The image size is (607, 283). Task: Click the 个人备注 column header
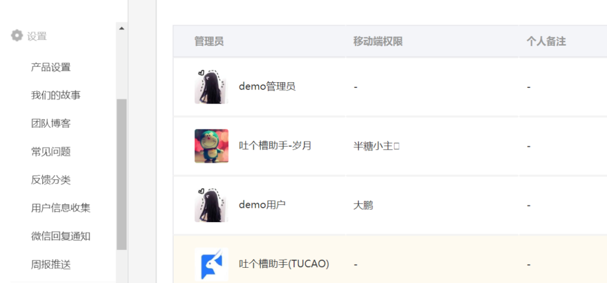(x=546, y=42)
